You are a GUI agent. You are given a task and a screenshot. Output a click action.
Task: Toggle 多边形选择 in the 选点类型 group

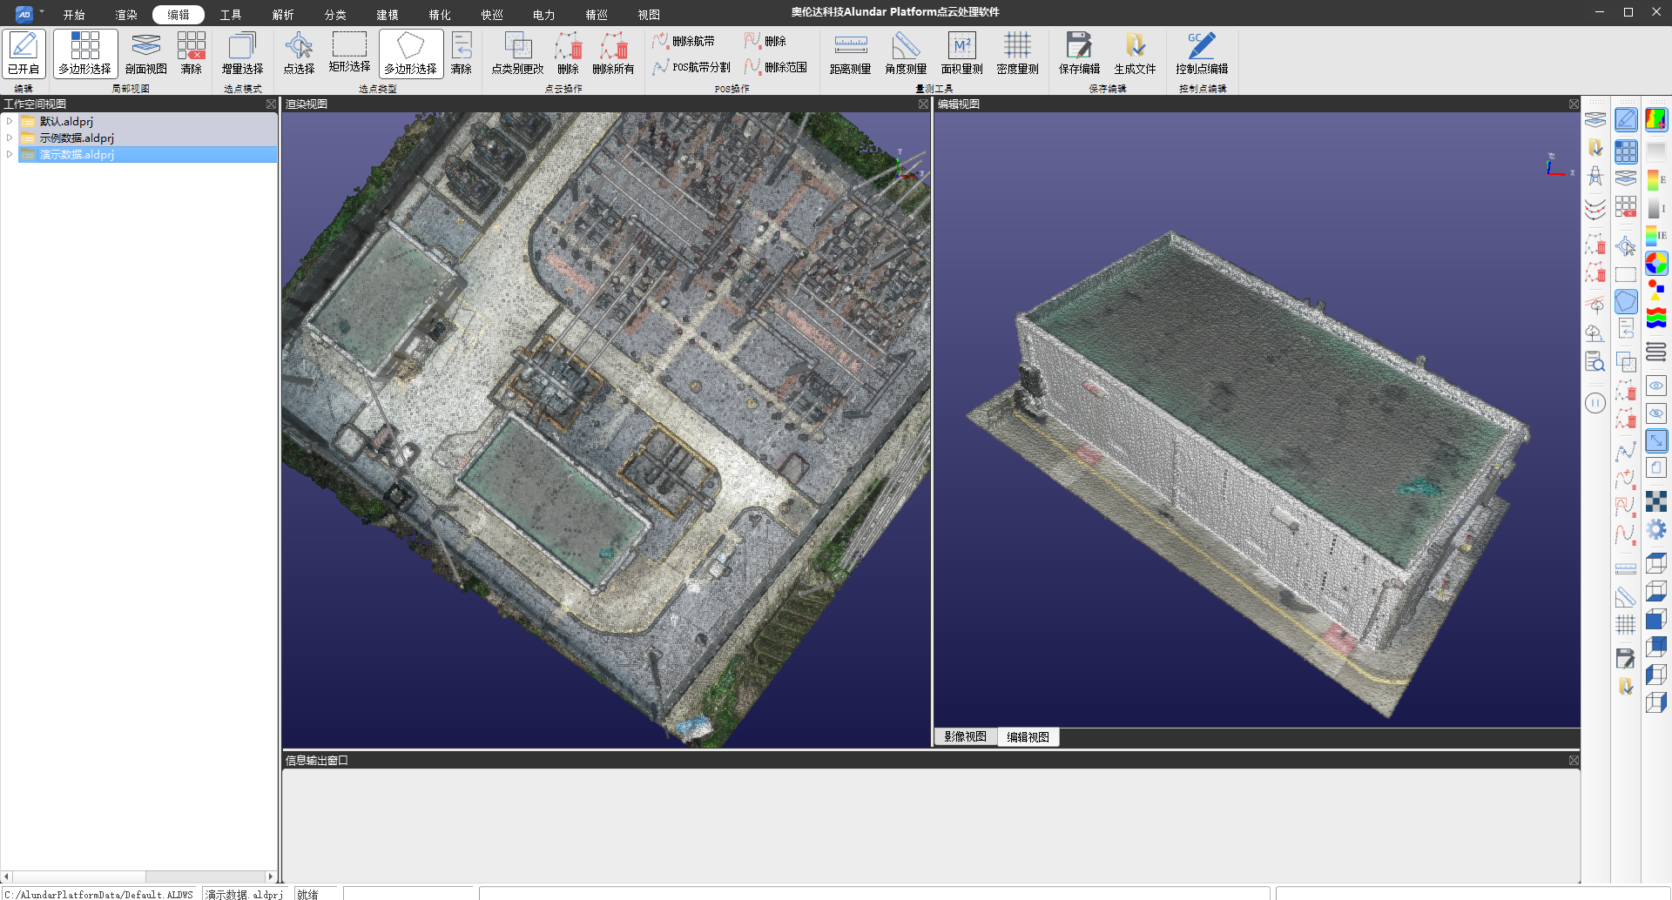click(x=410, y=54)
